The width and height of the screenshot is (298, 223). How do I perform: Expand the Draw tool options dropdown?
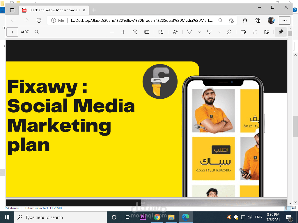199,32
